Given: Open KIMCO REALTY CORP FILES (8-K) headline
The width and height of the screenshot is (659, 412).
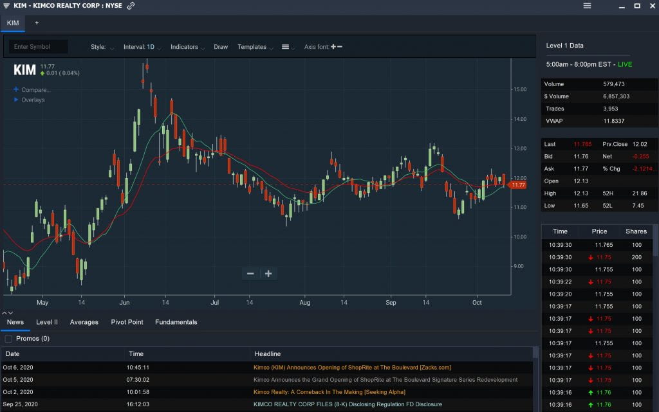Looking at the screenshot, I should 348,404.
